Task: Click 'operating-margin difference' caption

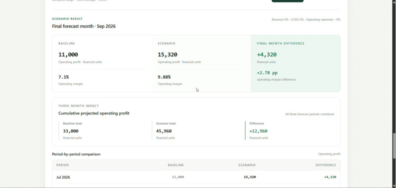Action: 276,80
